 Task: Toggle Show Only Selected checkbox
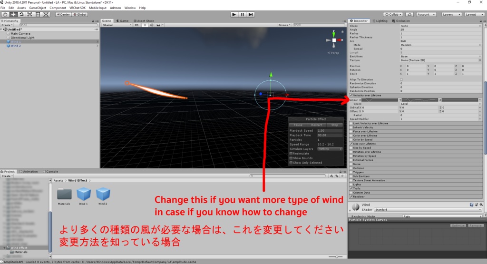[x=291, y=163]
